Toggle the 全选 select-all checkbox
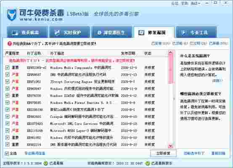233x168 pixels. (x=7, y=153)
